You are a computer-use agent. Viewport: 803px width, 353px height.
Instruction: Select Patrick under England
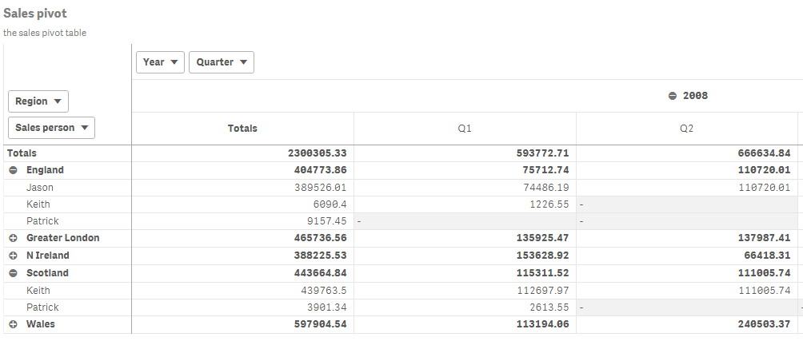click(42, 221)
